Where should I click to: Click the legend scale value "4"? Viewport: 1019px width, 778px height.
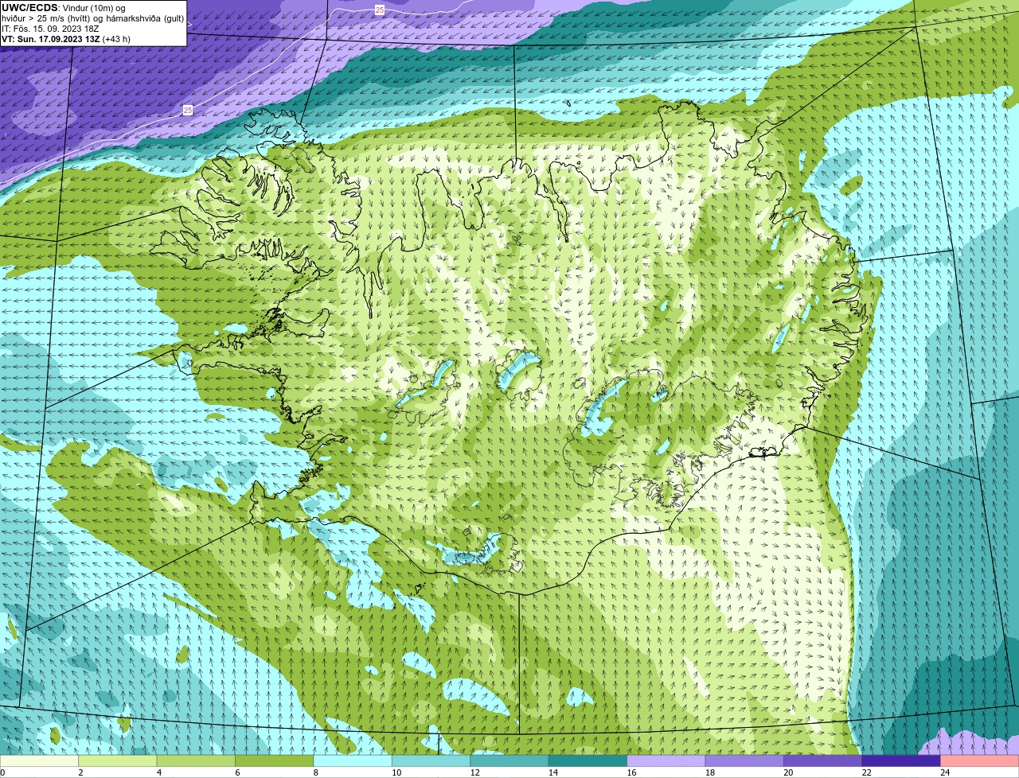pos(158,772)
